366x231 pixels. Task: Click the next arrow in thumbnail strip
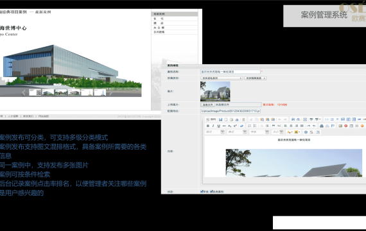(x=110, y=92)
